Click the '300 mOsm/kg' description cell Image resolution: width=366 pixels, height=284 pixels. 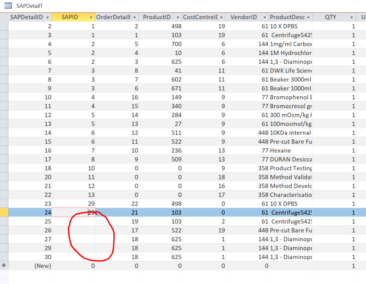(x=290, y=115)
